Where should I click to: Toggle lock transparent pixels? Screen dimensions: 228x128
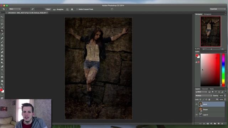200,100
